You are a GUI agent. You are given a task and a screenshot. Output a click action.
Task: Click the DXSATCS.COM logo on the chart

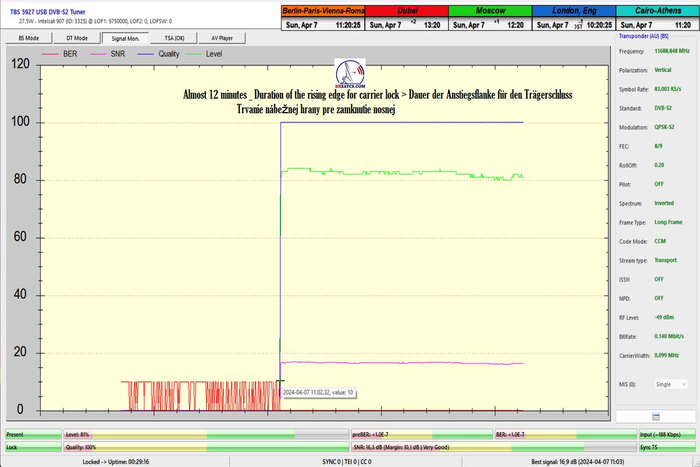[350, 74]
